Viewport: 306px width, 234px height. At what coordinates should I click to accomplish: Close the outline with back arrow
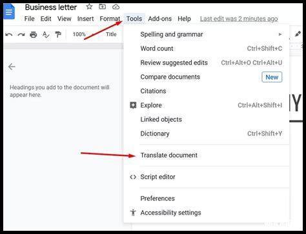coord(12,66)
